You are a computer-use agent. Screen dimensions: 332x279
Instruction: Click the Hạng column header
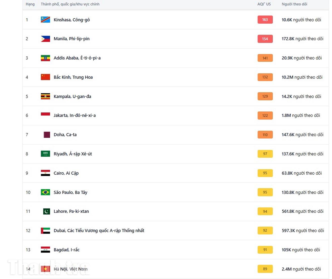click(30, 4)
